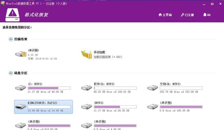Close the MiniTool window
224x130 pixels.
[x=220, y=4]
